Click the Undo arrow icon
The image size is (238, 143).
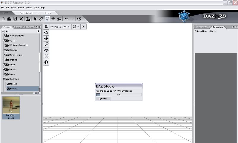[x=66, y=19]
